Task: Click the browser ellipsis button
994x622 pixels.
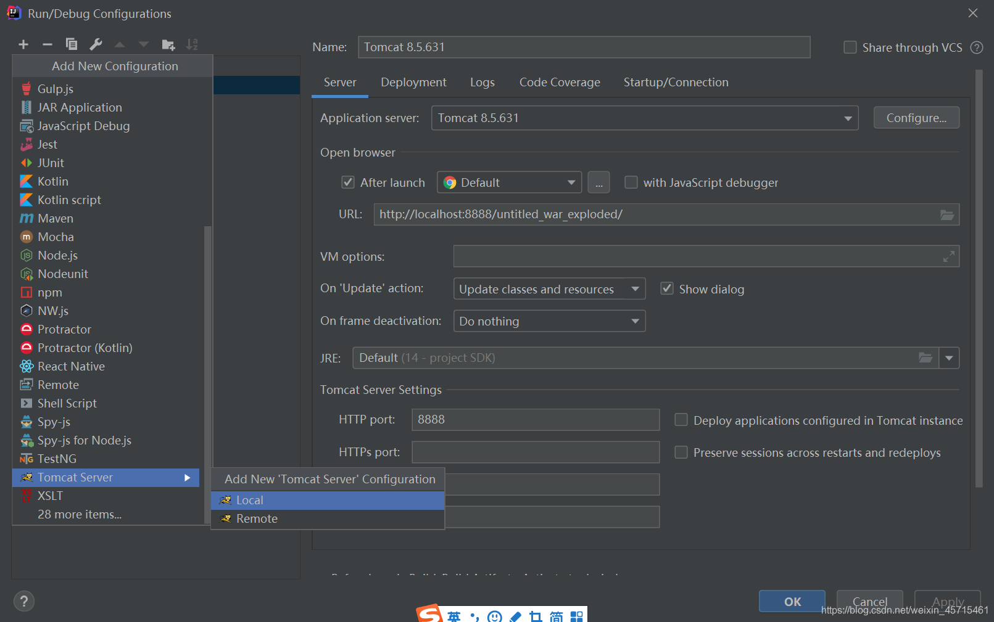Action: coord(598,182)
